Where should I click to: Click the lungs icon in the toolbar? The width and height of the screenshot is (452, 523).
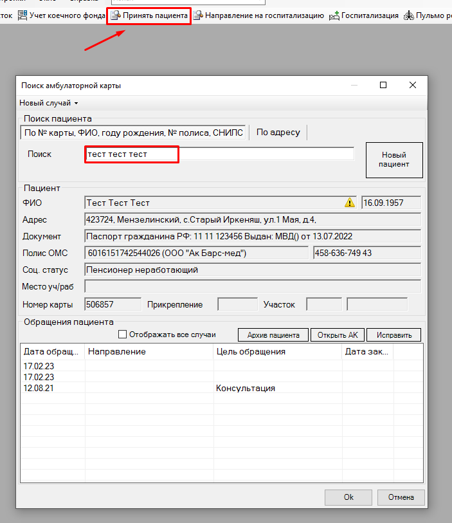(x=408, y=15)
